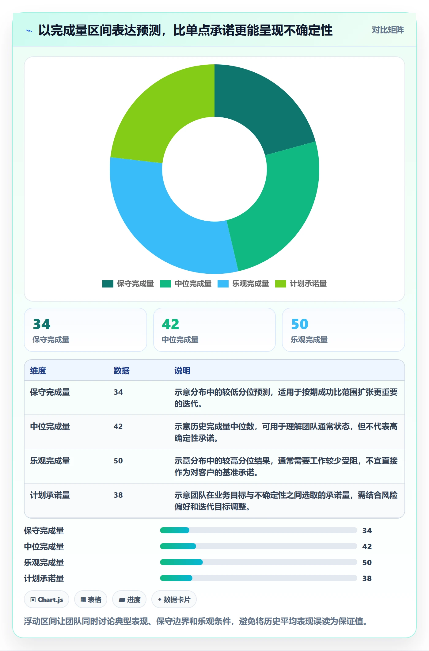Toggle the 中位完成量 legend color swatch
Viewport: 429px width, 651px height.
(165, 284)
